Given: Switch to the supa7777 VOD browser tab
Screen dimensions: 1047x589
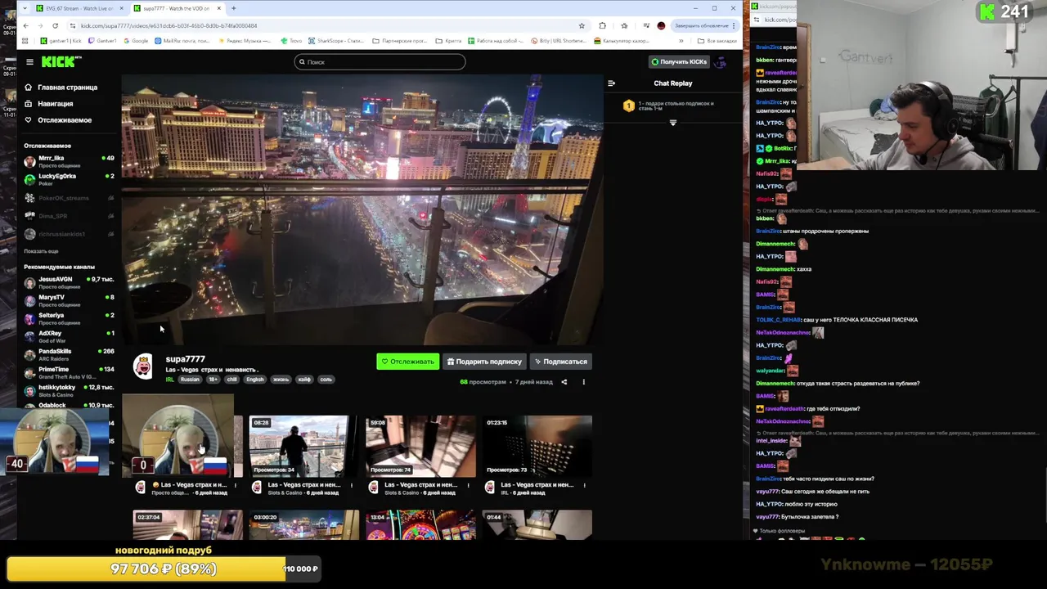Looking at the screenshot, I should point(176,8).
